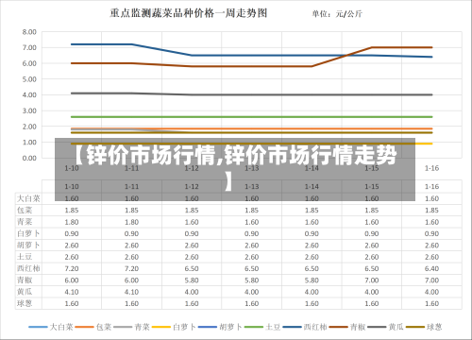Click 西红柿 price 7.20 in 1-10 column
Viewport: 472px width, 340px height.
point(72,268)
